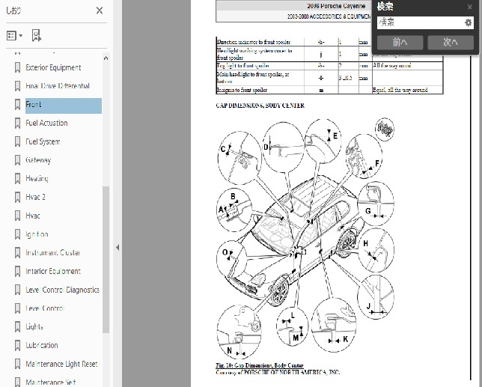The width and height of the screenshot is (482, 387).
Task: Open the Fuel System bookmark
Action: [43, 141]
